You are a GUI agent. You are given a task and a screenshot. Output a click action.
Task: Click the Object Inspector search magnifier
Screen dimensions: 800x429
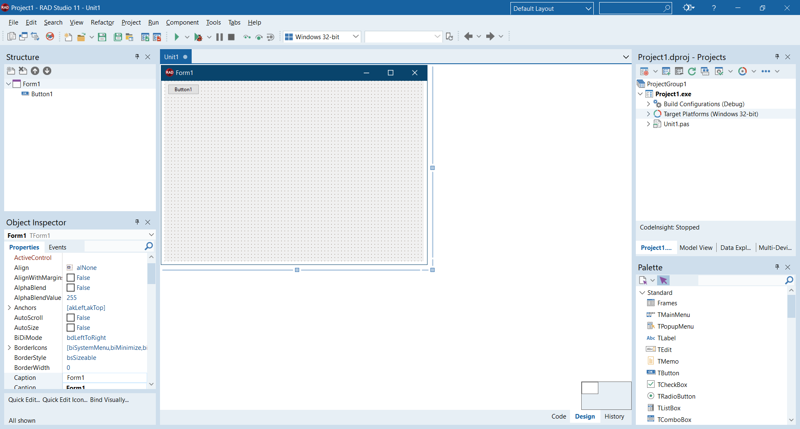click(149, 247)
